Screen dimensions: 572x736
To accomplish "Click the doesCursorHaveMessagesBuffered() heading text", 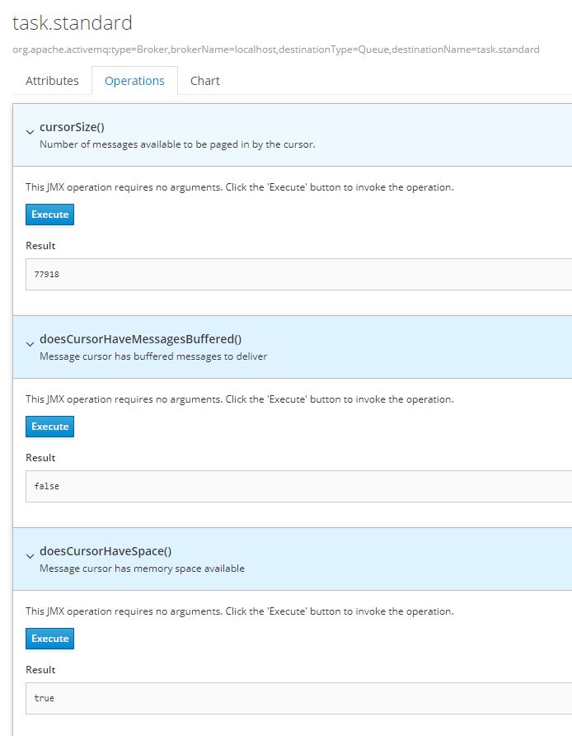I will click(141, 339).
